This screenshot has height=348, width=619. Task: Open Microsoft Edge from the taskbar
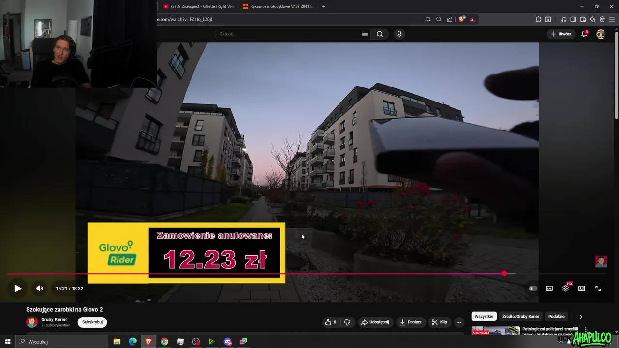(133, 342)
